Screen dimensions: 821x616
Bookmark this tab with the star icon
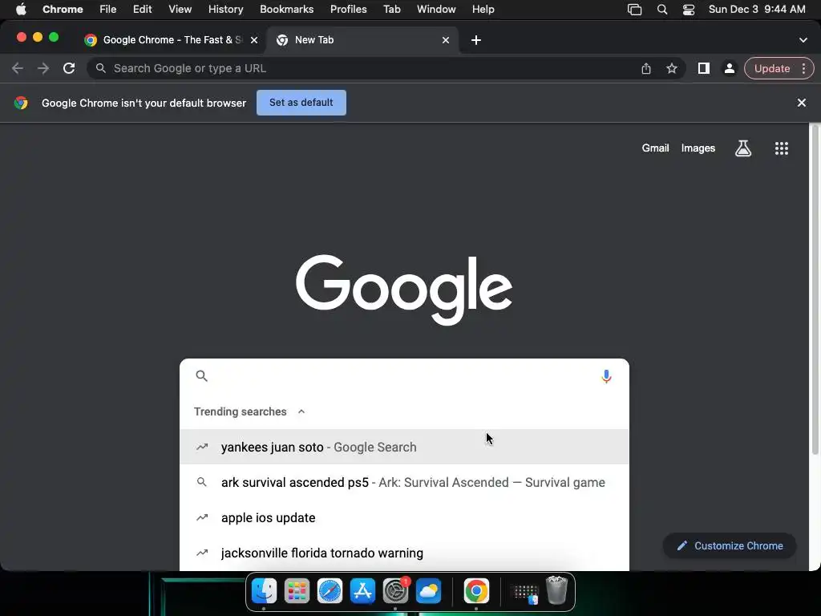tap(672, 68)
